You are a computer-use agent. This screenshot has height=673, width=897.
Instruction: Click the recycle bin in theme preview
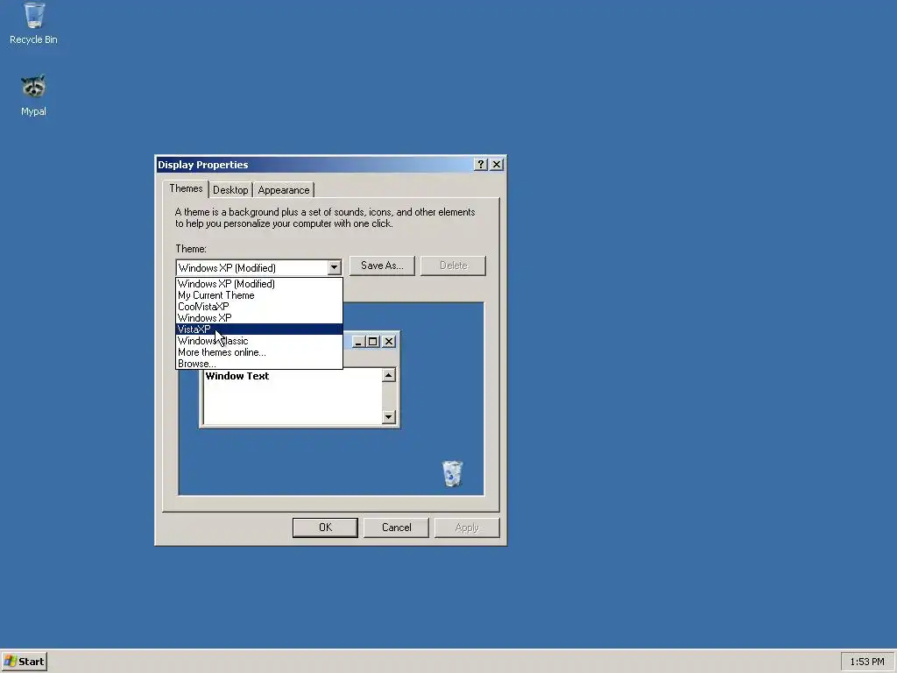click(x=452, y=473)
